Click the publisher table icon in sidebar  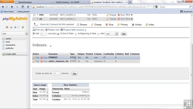pyautogui.click(x=3, y=48)
